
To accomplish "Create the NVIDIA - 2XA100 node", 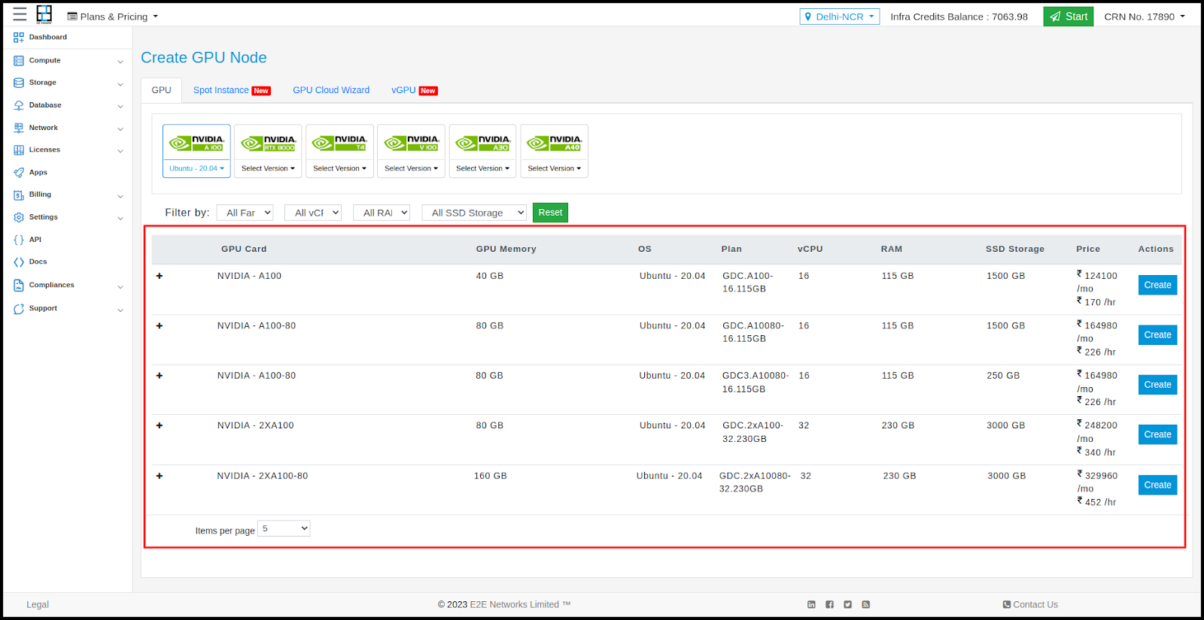I will 1157,434.
